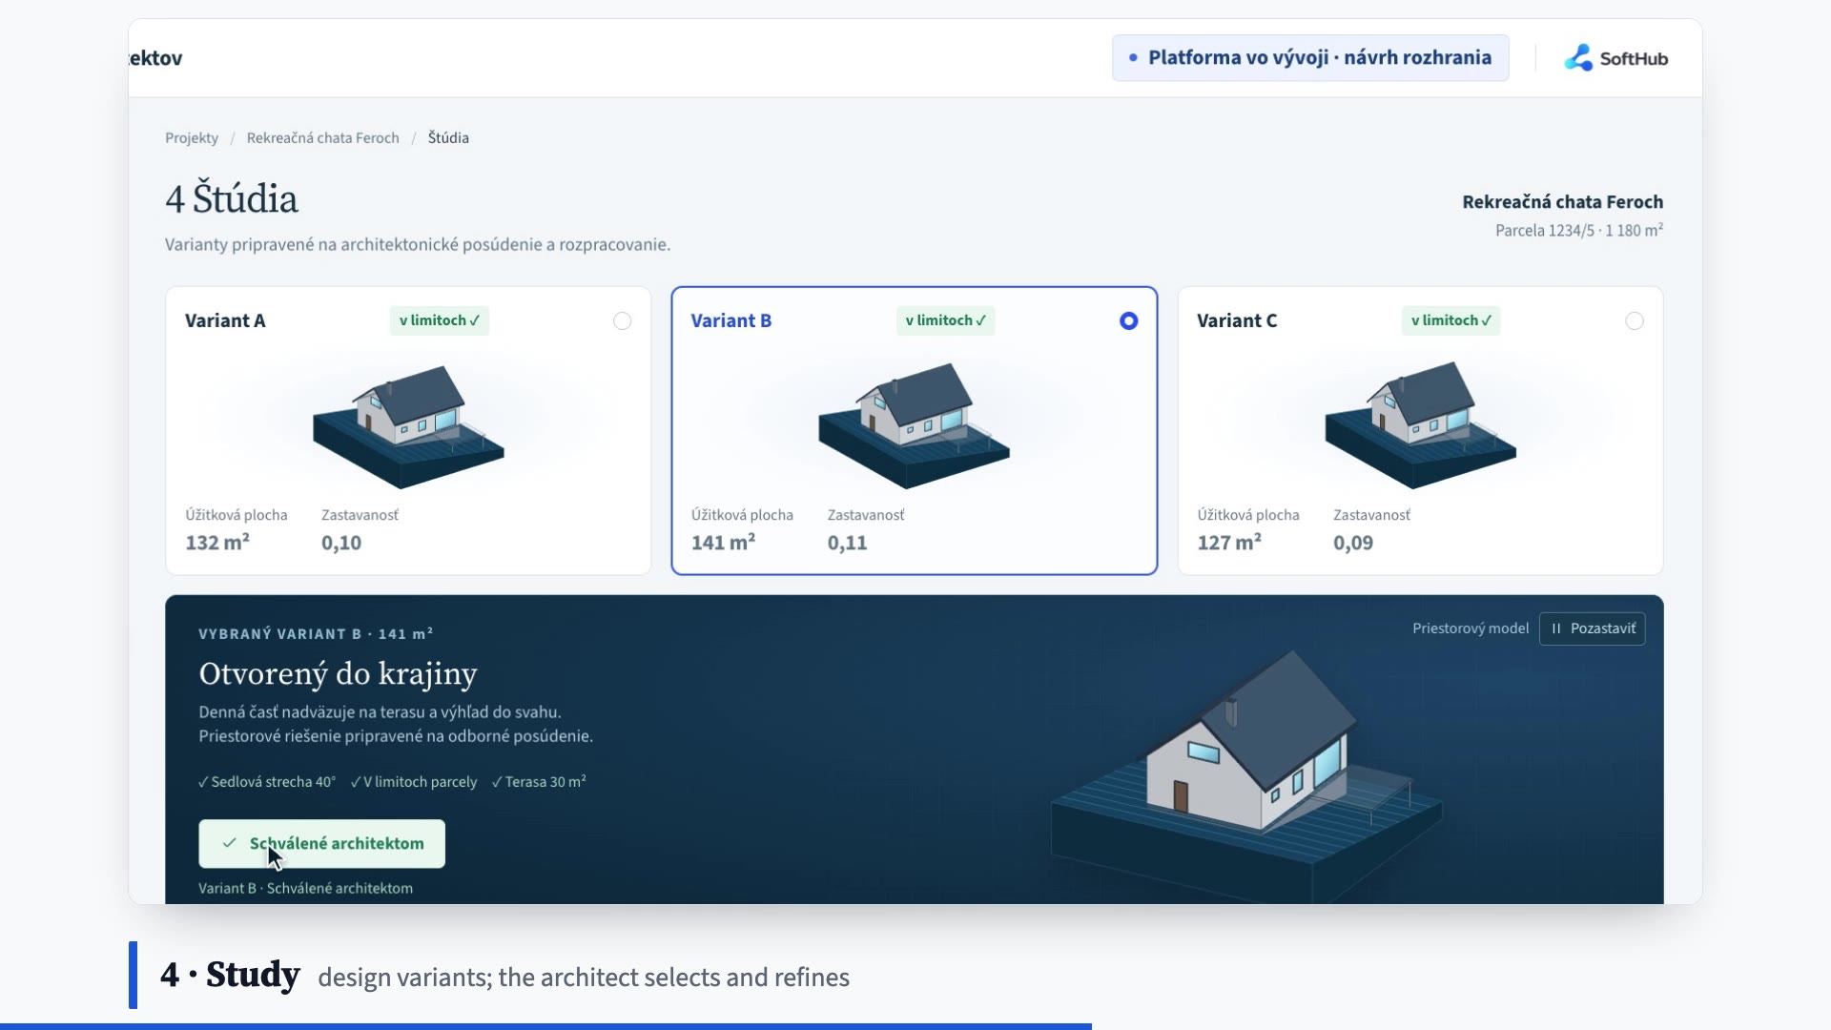Click the 'Variant C' title
The image size is (1831, 1030).
(x=1237, y=320)
